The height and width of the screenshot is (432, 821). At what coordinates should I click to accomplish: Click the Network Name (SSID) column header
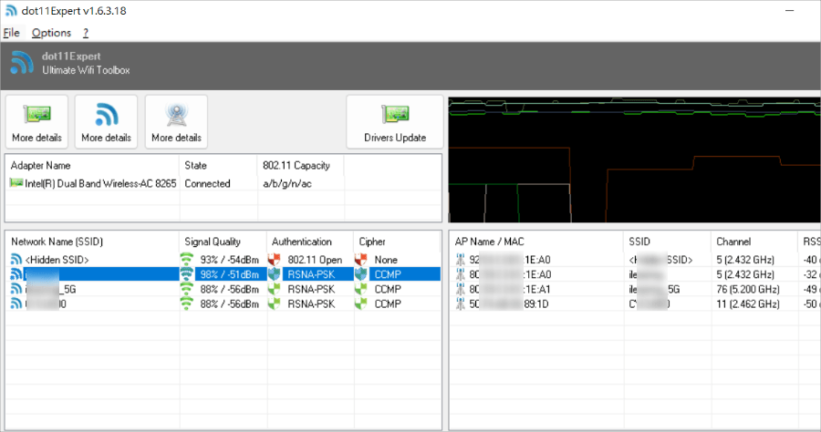[93, 242]
